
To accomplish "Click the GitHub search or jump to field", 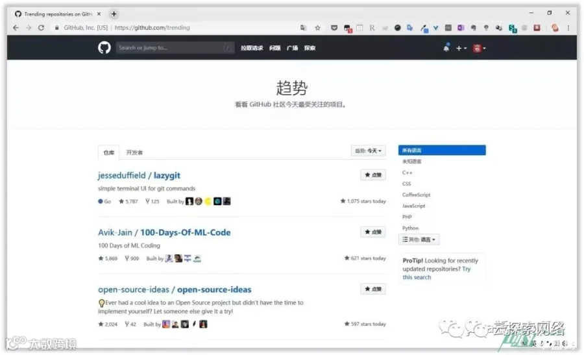I will 175,47.
